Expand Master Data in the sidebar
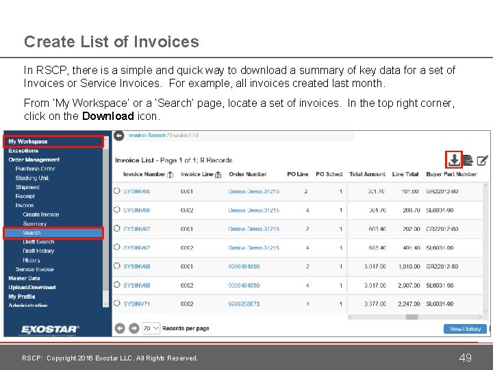Screen dimensions: 493x370 (24, 278)
